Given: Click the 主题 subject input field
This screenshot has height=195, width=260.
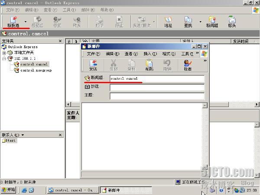Looking at the screenshot, I should pyautogui.click(x=157, y=96).
